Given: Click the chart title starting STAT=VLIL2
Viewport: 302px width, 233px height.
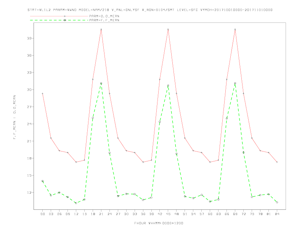Looking at the screenshot, I should [x=150, y=10].
